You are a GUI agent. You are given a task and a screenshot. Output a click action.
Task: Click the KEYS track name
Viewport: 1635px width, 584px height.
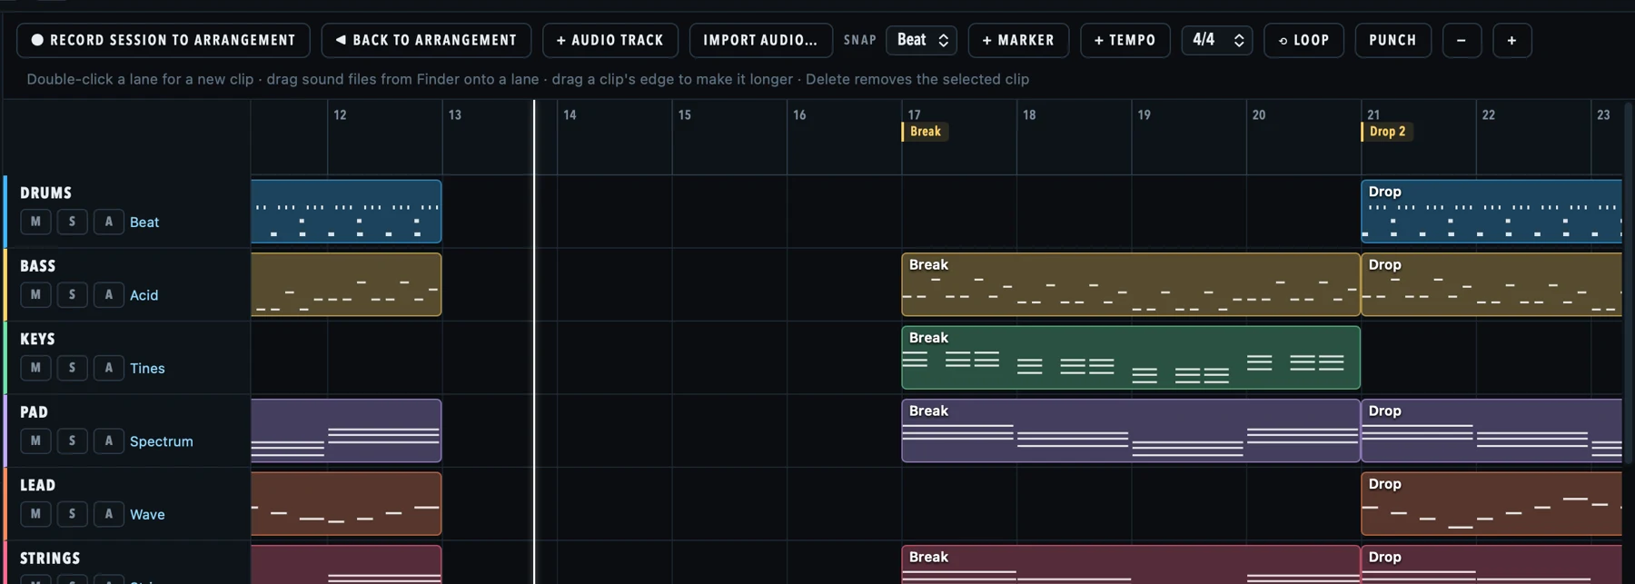coord(37,339)
